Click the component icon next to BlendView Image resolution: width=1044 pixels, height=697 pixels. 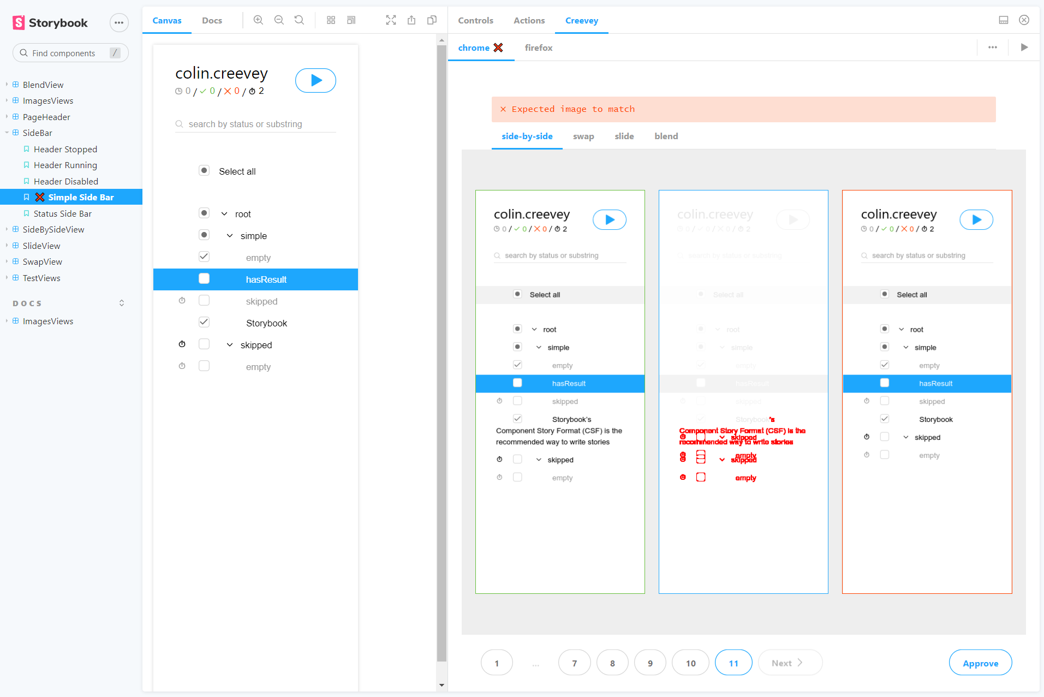click(x=16, y=85)
